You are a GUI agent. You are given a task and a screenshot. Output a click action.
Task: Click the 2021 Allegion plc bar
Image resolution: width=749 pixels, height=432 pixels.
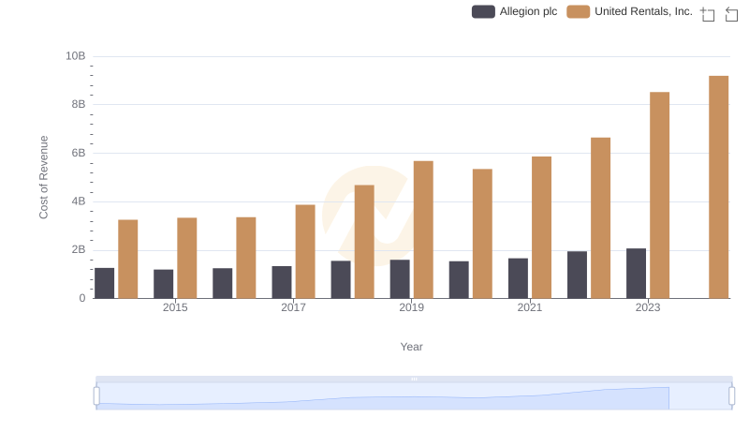(518, 278)
